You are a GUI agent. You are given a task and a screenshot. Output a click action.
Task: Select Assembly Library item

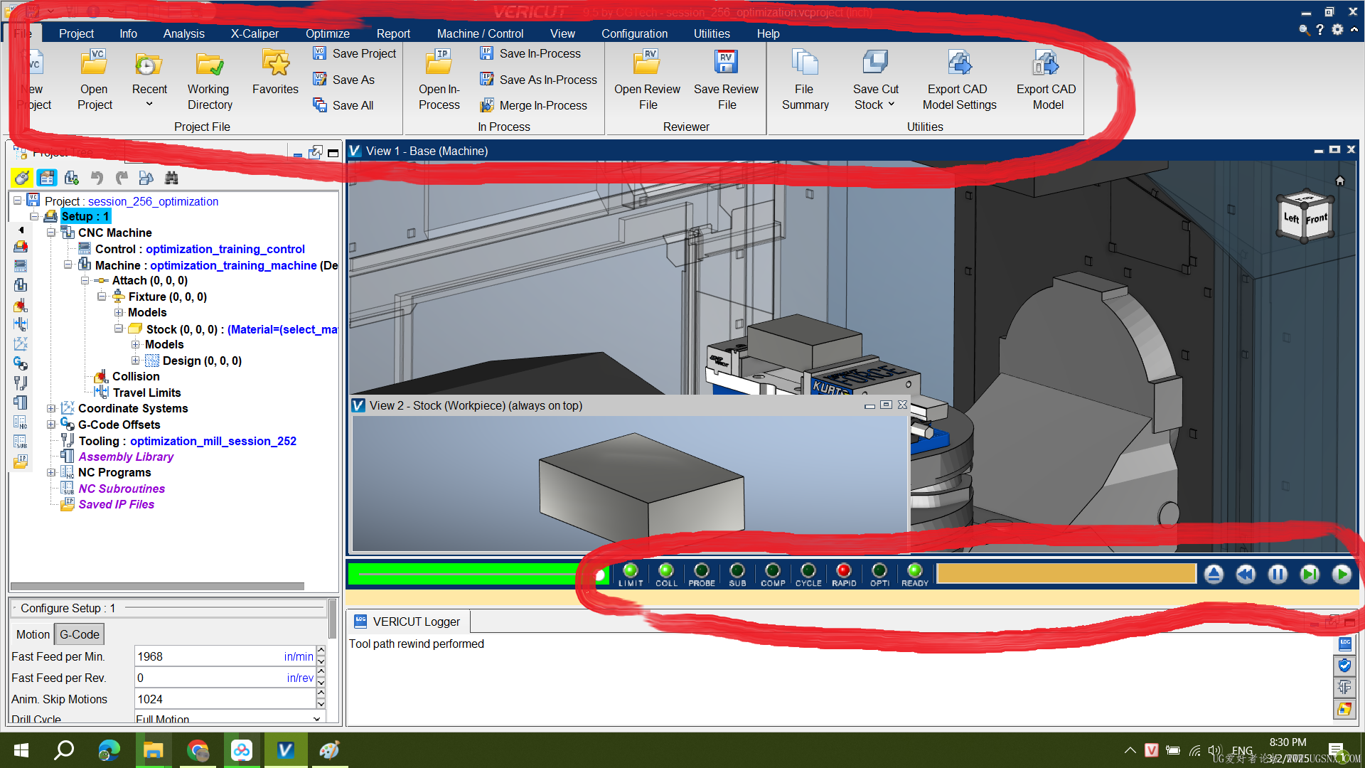[126, 457]
